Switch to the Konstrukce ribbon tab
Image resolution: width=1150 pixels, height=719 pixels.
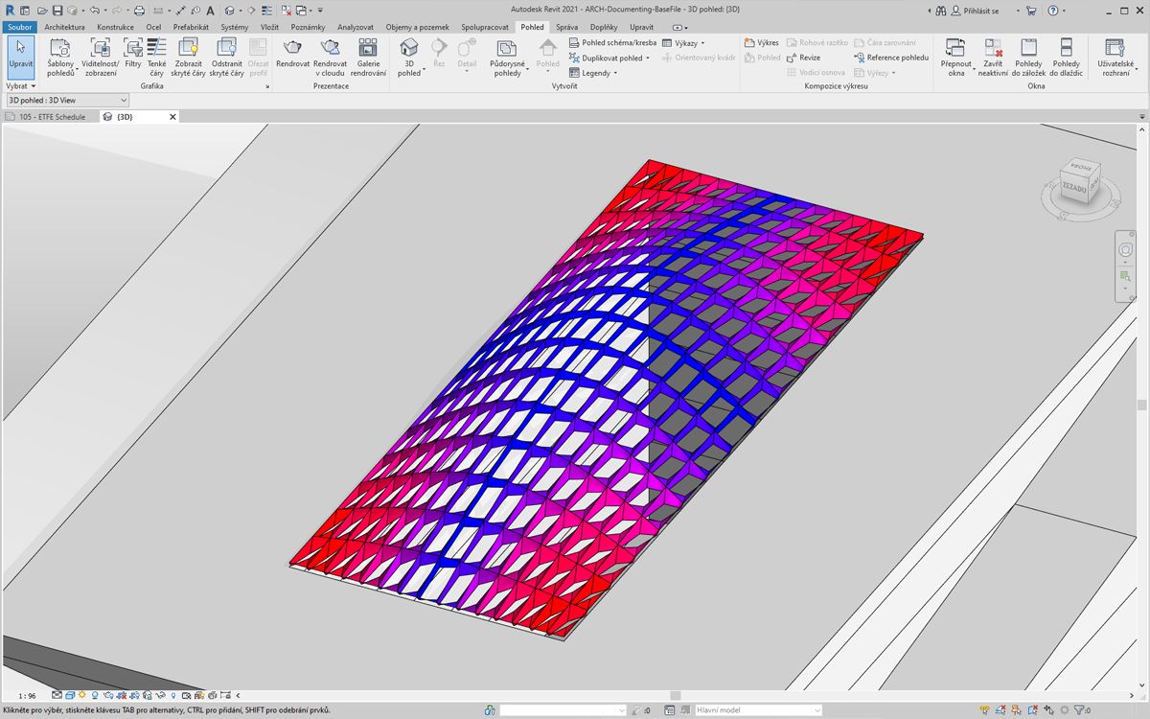point(115,27)
